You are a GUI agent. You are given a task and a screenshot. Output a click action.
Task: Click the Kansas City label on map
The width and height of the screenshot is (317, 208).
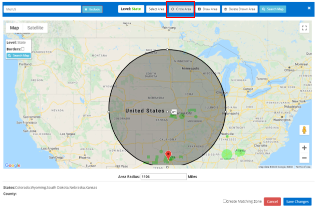tap(184, 113)
